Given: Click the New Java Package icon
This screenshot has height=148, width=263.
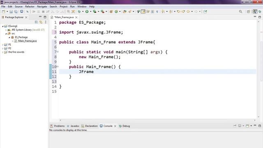Looking at the screenshot, I should click(111, 12).
